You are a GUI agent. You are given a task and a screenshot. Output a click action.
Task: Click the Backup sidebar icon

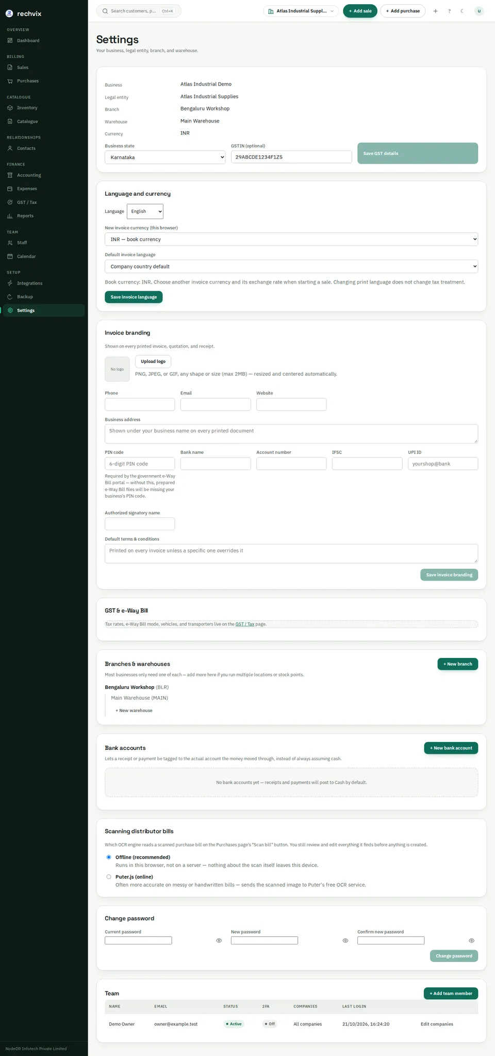point(10,296)
